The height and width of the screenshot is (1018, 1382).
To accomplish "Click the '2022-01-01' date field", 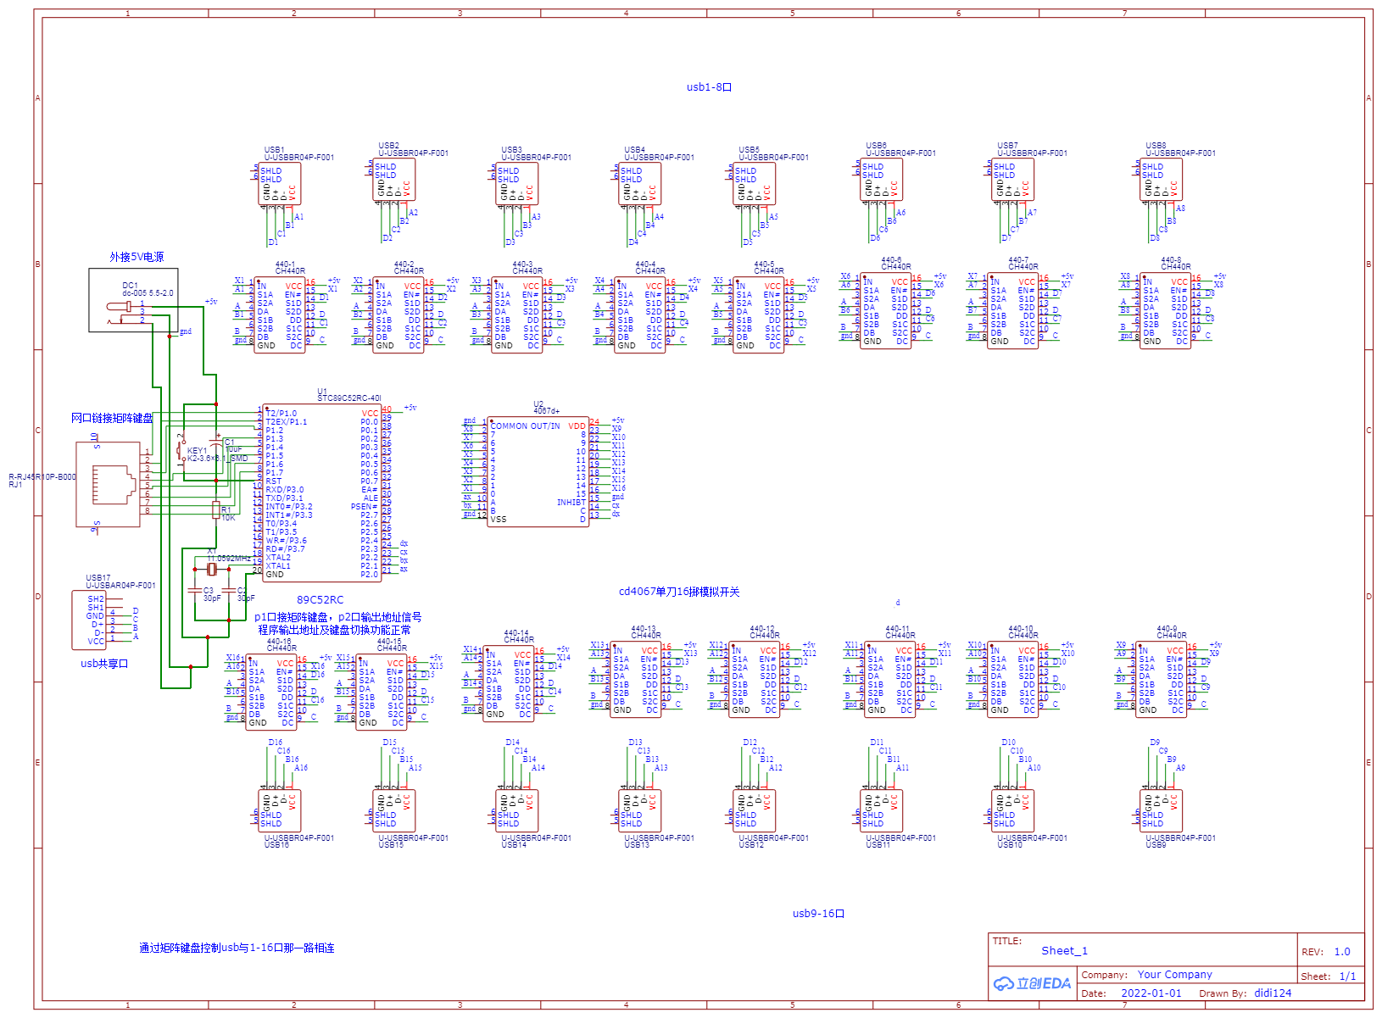I will click(x=1151, y=993).
